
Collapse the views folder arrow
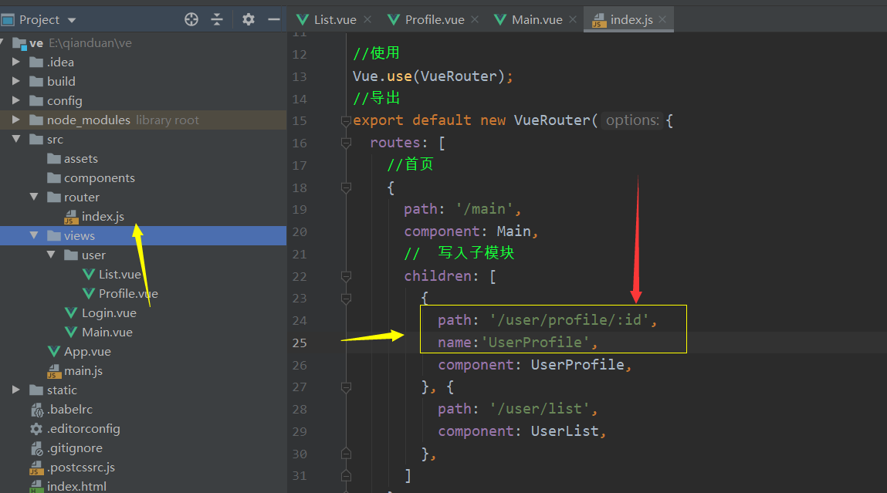34,235
